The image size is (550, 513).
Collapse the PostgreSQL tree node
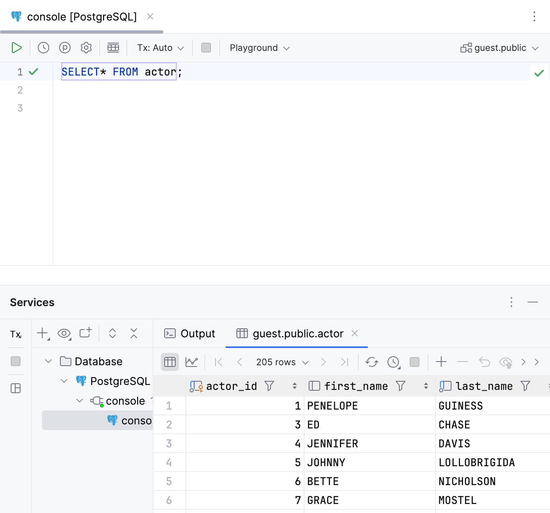pyautogui.click(x=64, y=381)
